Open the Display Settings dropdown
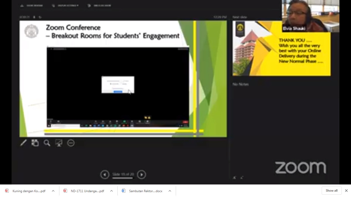 65,5
